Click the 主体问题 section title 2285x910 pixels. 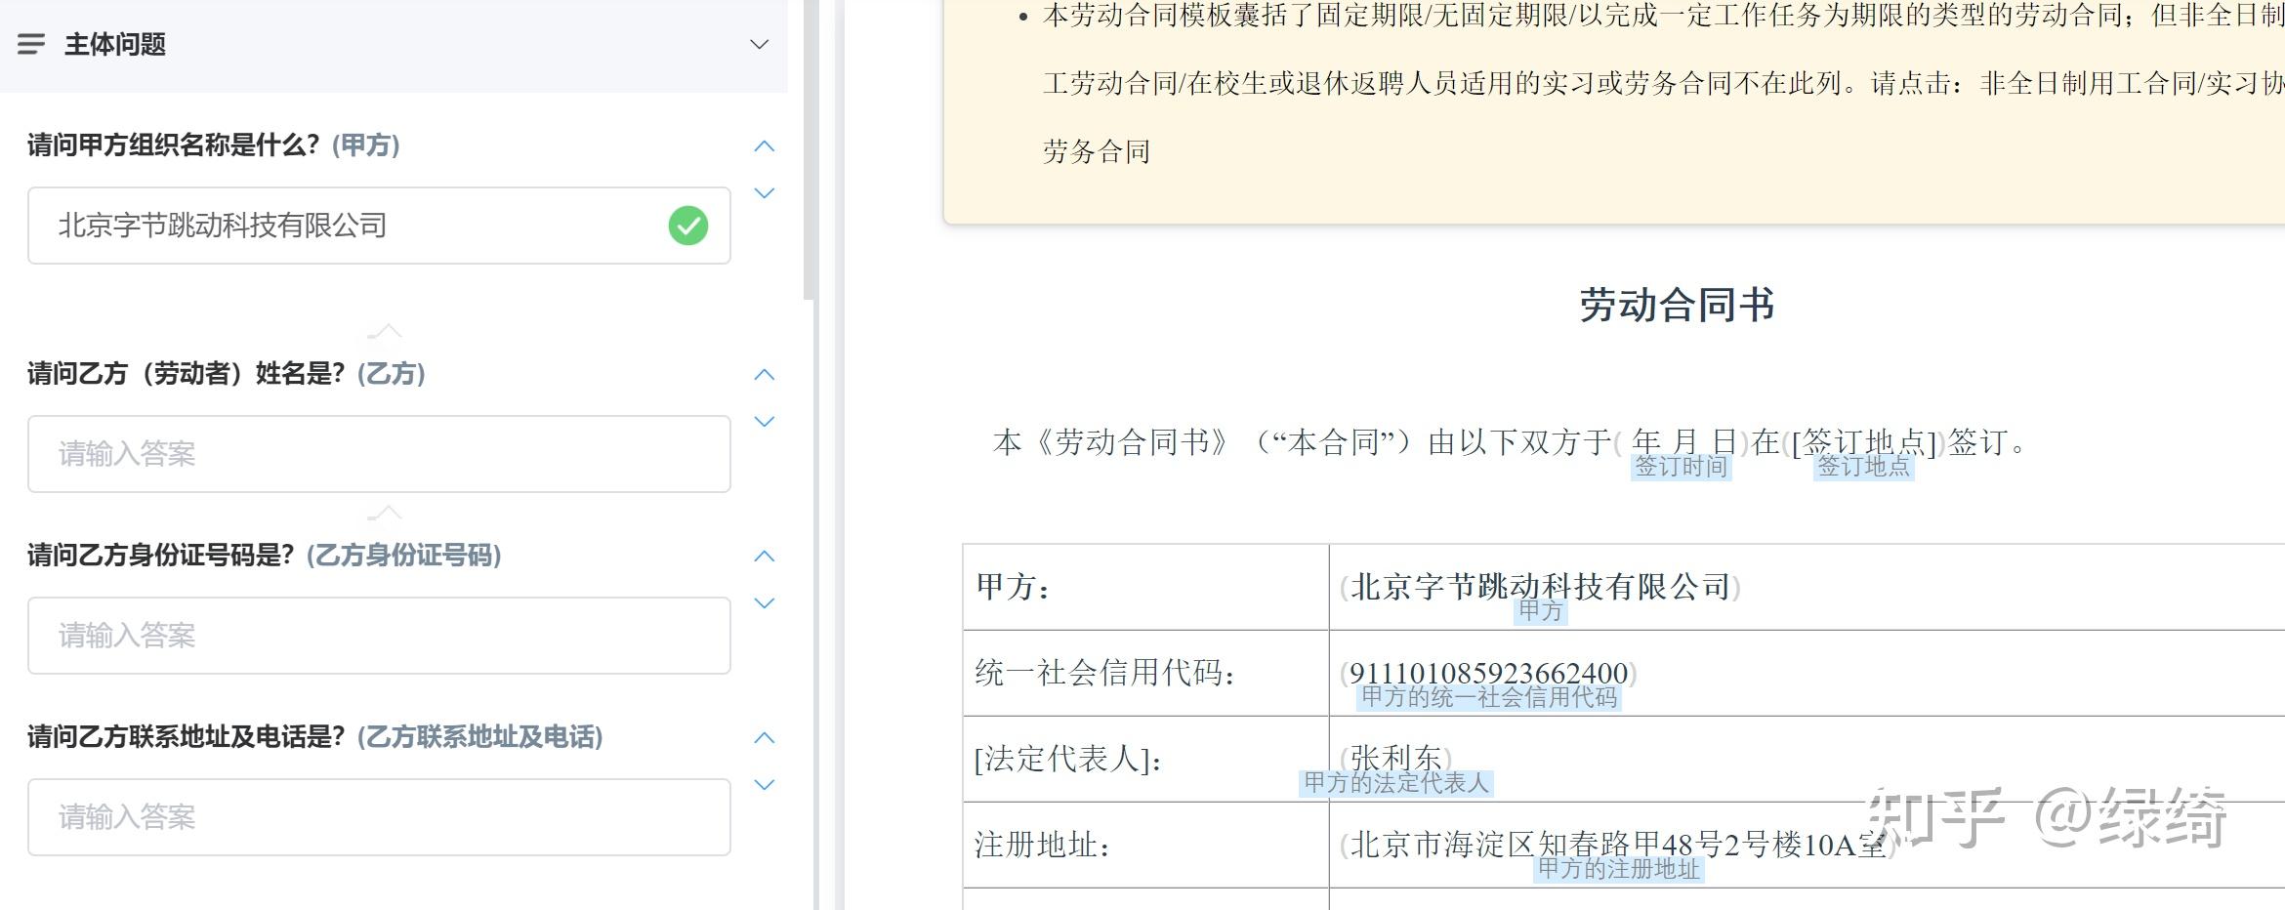coord(115,45)
